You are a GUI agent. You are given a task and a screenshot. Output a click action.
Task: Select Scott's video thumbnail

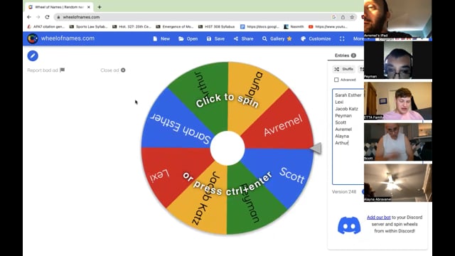tap(398, 142)
